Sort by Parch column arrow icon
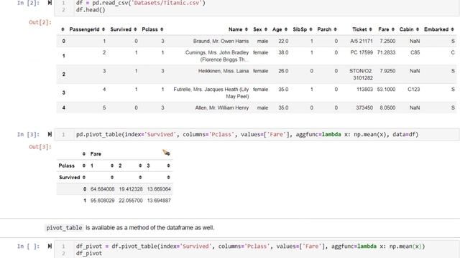The height and width of the screenshot is (258, 460). (x=335, y=29)
